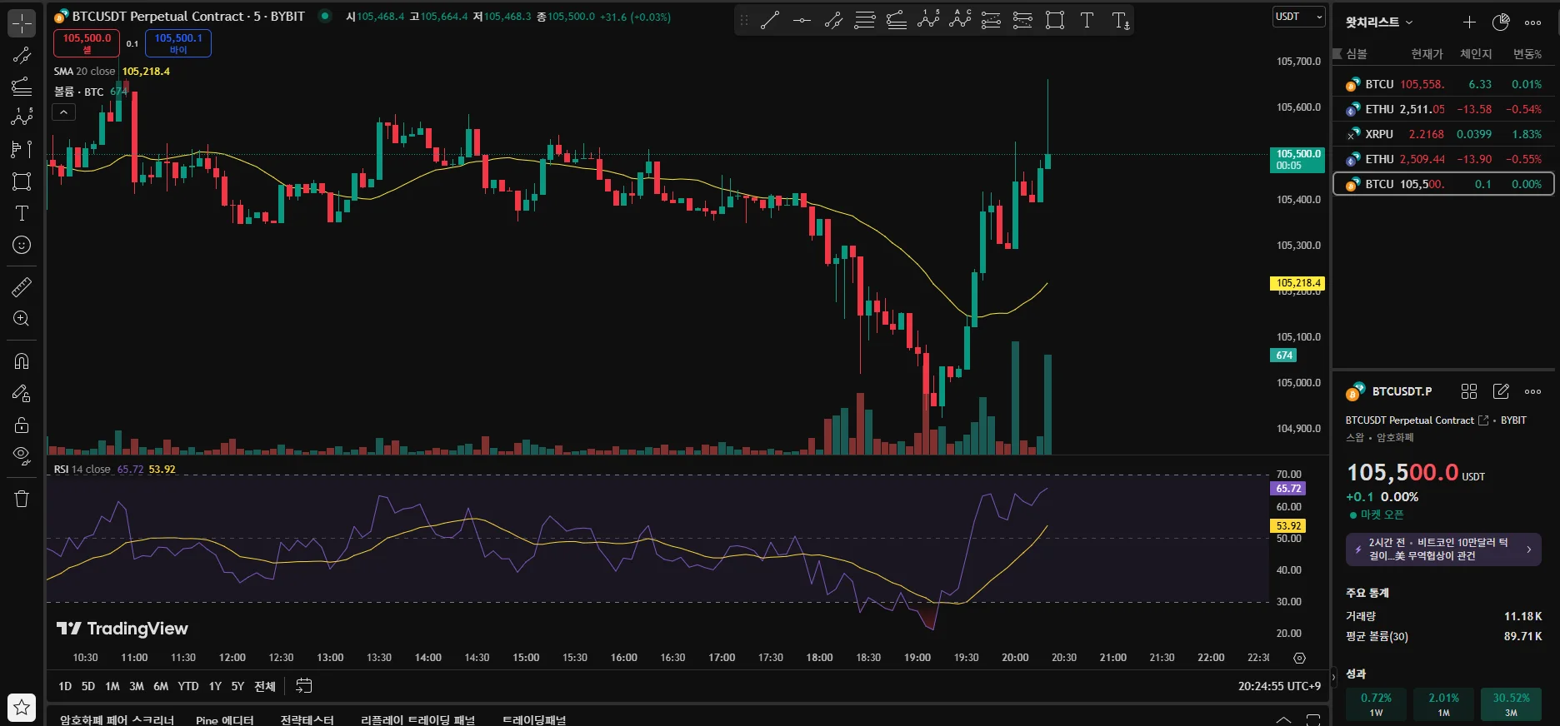The image size is (1560, 726).
Task: Select the trend line tool in left sidebar
Action: [x=22, y=56]
